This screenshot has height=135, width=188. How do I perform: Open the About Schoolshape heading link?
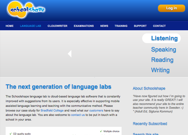click(x=149, y=89)
